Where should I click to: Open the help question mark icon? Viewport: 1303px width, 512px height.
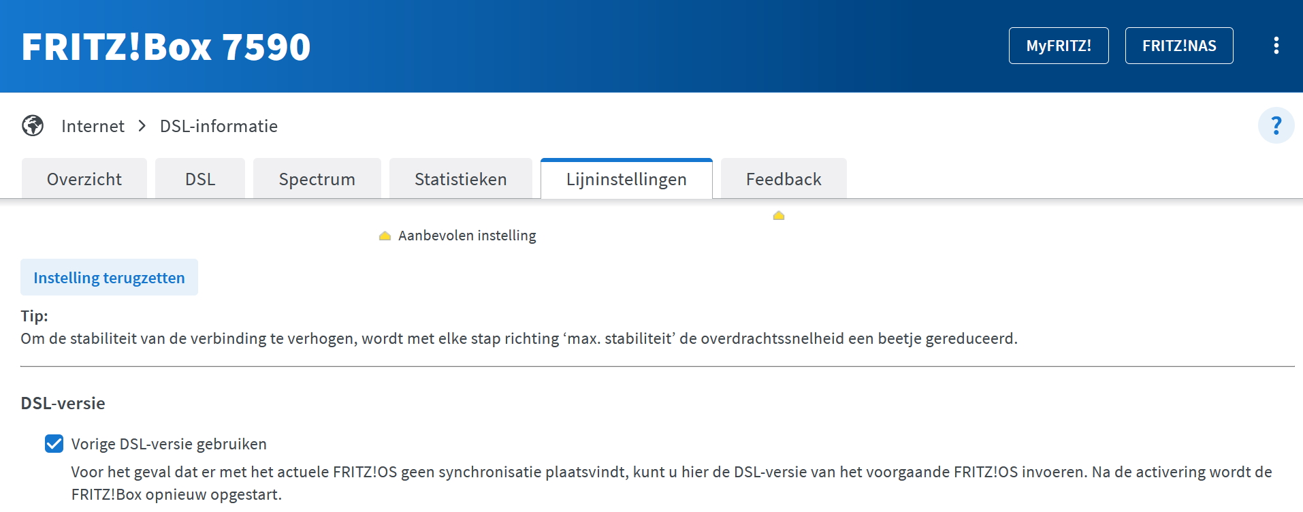[x=1276, y=126]
